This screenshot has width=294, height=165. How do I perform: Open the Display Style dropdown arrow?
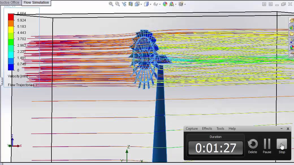pyautogui.click(x=150, y=4)
